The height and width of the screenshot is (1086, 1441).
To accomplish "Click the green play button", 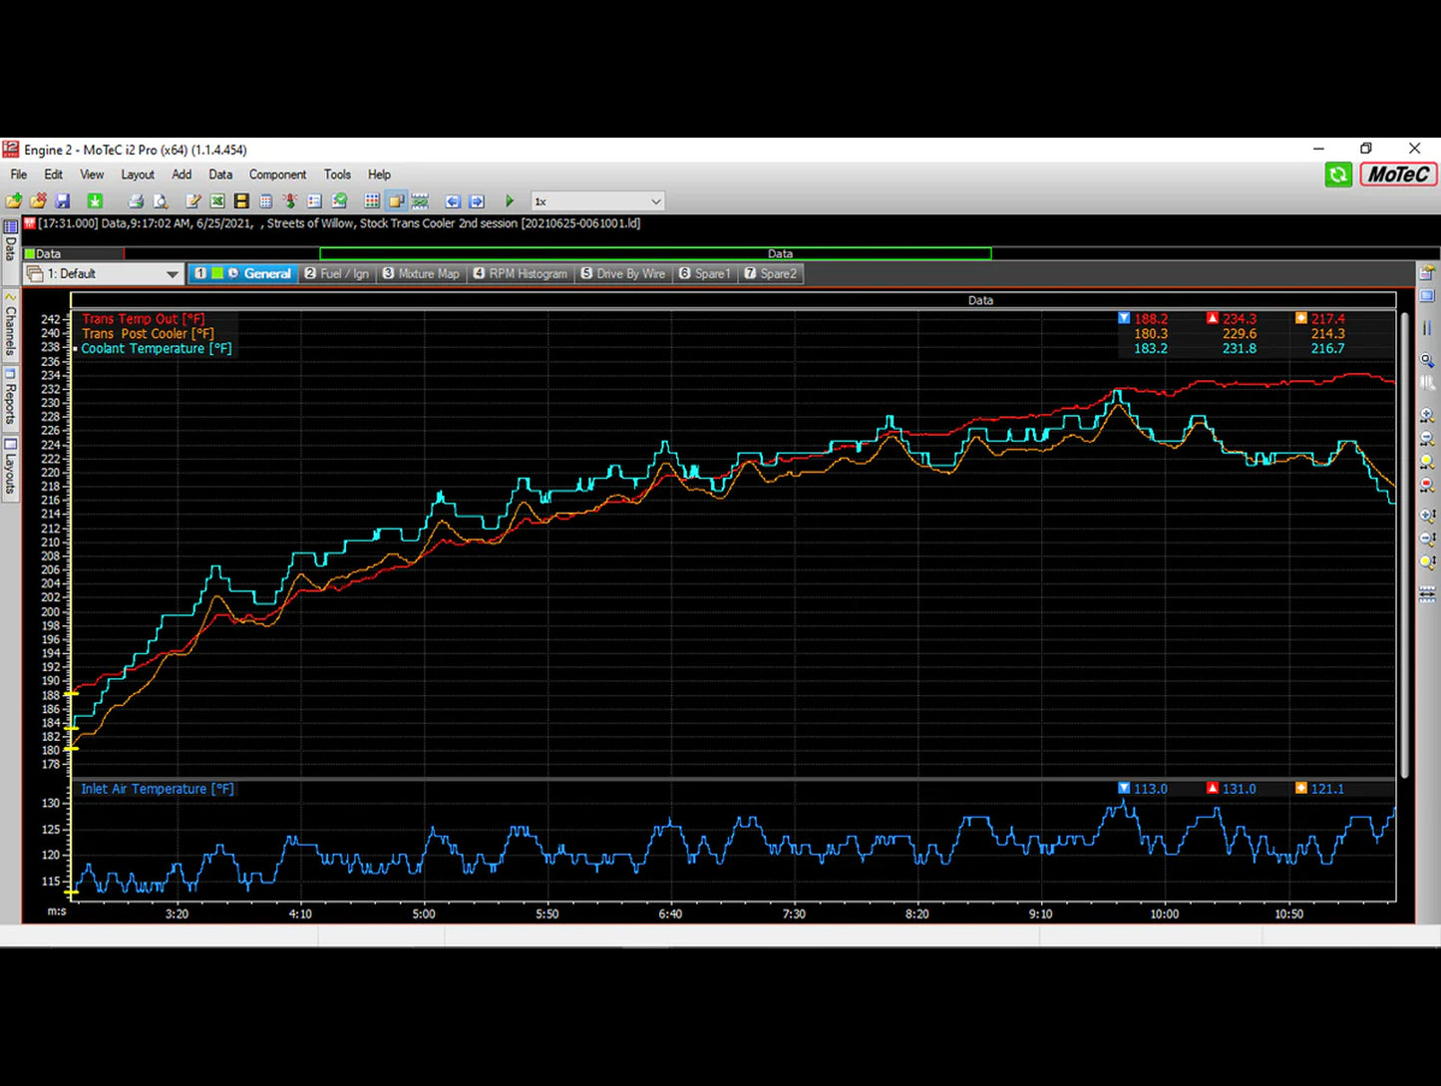I will pyautogui.click(x=510, y=201).
